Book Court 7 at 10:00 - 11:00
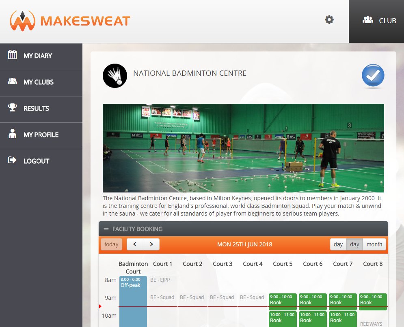The image size is (404, 327). click(x=343, y=319)
